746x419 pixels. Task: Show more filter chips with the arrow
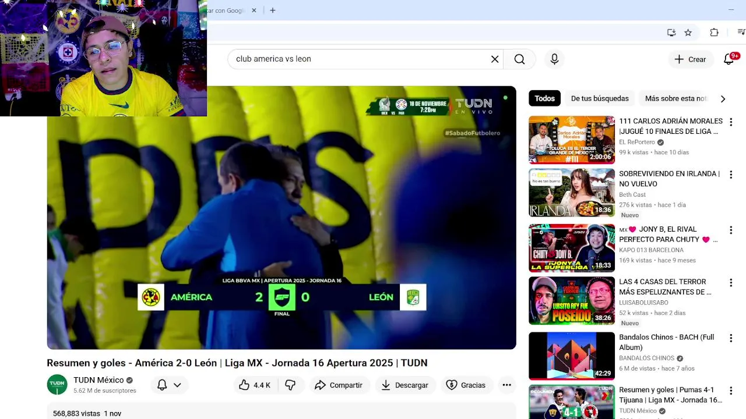pyautogui.click(x=723, y=99)
